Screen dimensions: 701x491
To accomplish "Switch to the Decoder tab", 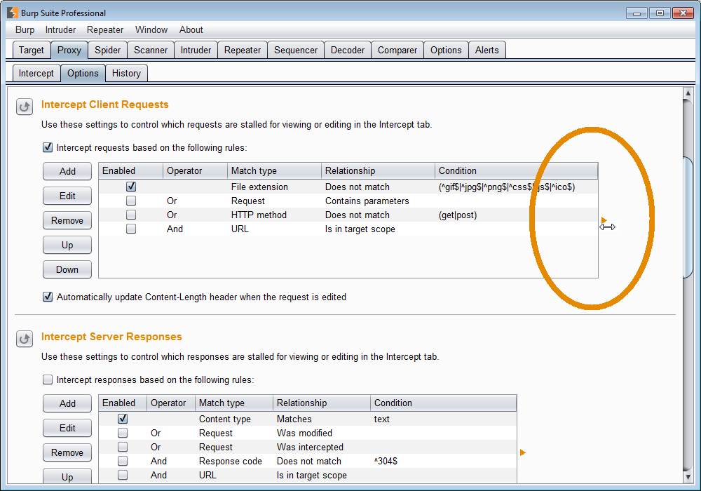I will click(x=348, y=50).
